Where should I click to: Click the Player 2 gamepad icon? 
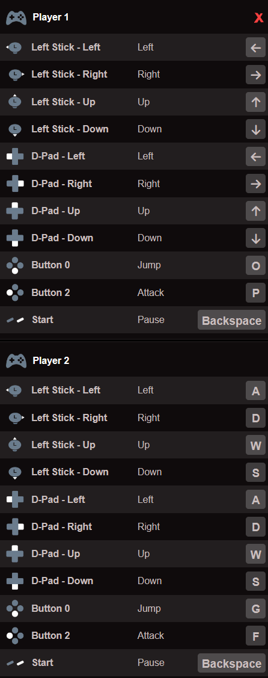16,360
